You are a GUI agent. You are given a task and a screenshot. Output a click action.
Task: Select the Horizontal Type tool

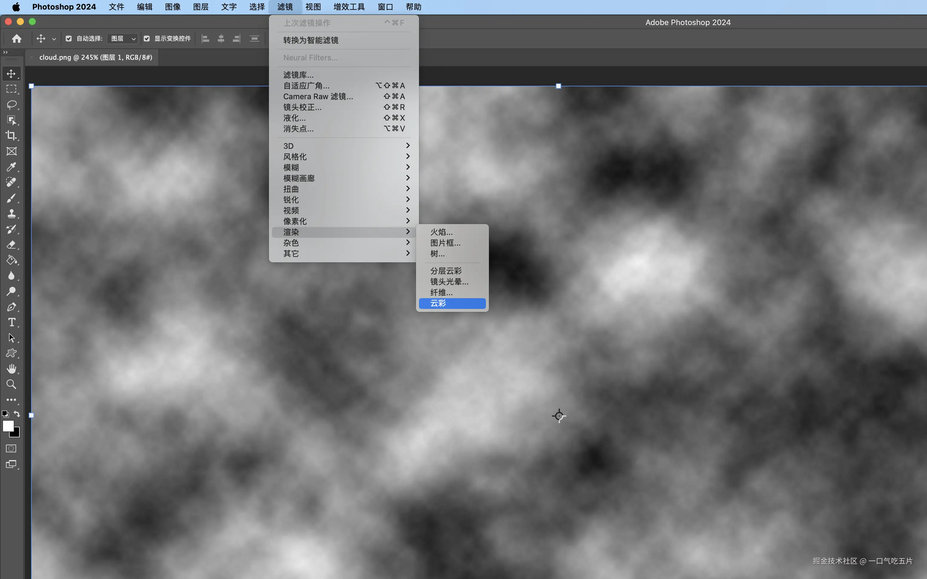pos(11,322)
